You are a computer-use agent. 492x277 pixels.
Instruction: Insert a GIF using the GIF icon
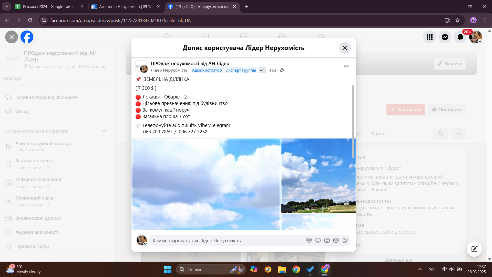coord(336,240)
